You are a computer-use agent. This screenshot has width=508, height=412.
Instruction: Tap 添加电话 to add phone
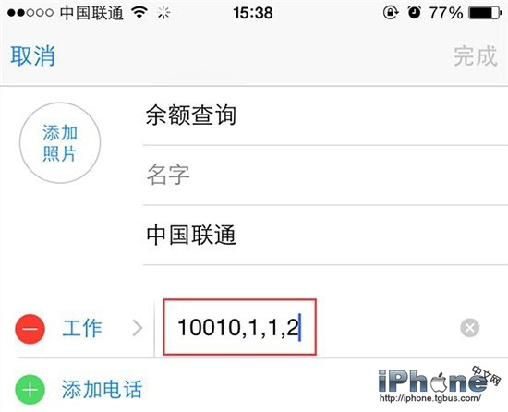pyautogui.click(x=102, y=389)
